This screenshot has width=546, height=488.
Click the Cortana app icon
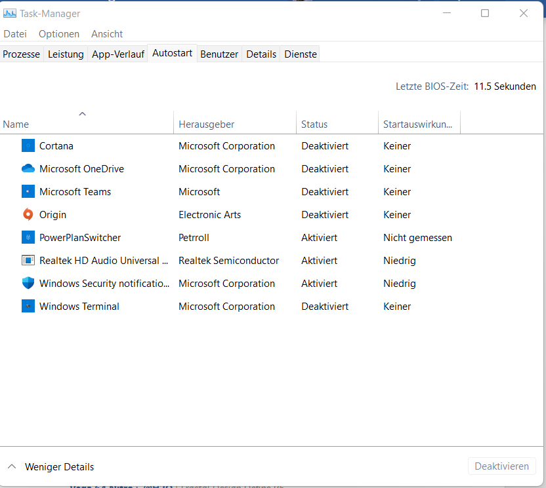pos(28,145)
